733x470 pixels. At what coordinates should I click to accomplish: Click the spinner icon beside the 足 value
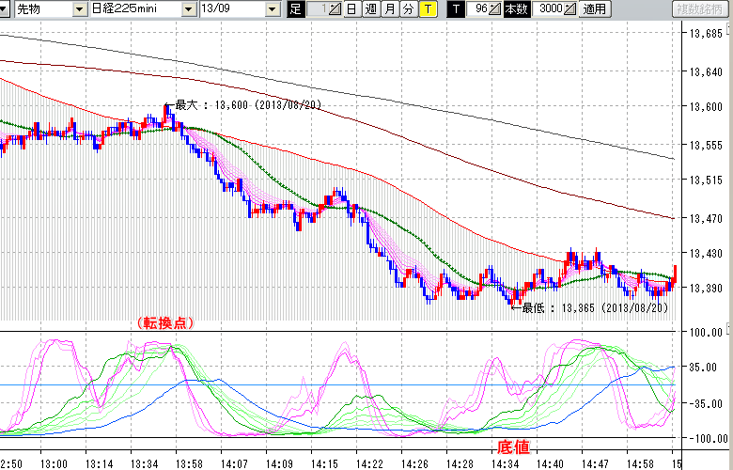(335, 8)
